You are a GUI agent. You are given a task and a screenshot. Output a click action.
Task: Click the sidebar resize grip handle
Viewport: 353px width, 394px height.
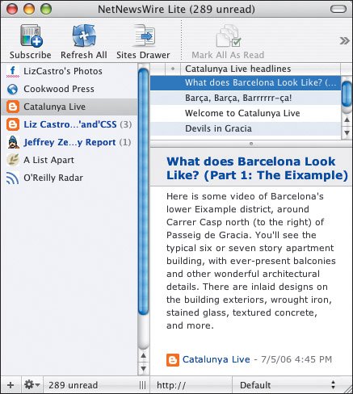pos(143,385)
